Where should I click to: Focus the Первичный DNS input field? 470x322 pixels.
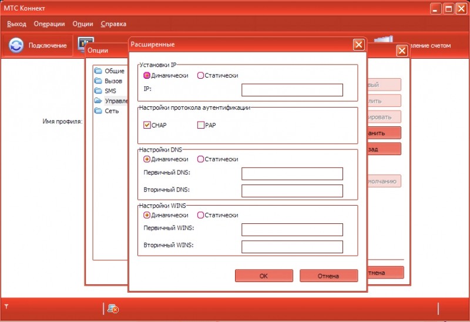pos(292,174)
